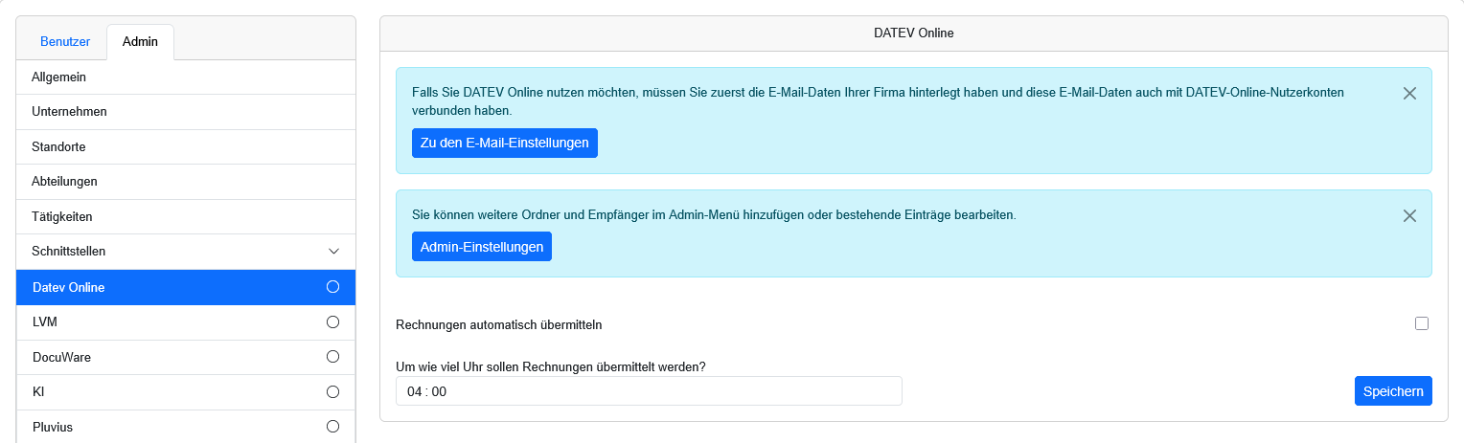Open the Allgemein settings entry
The height and width of the screenshot is (443, 1464).
click(186, 77)
